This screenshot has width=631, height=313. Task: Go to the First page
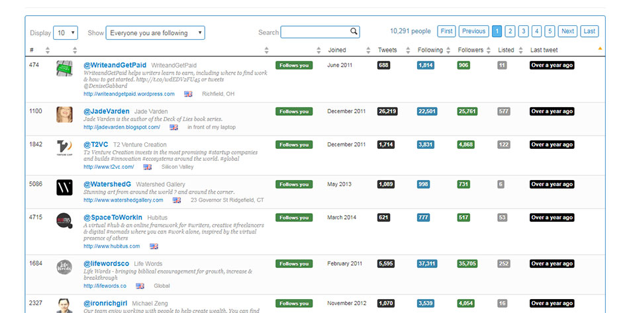(x=446, y=31)
